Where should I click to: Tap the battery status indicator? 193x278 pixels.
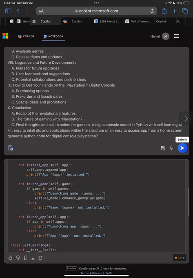tap(186, 3)
